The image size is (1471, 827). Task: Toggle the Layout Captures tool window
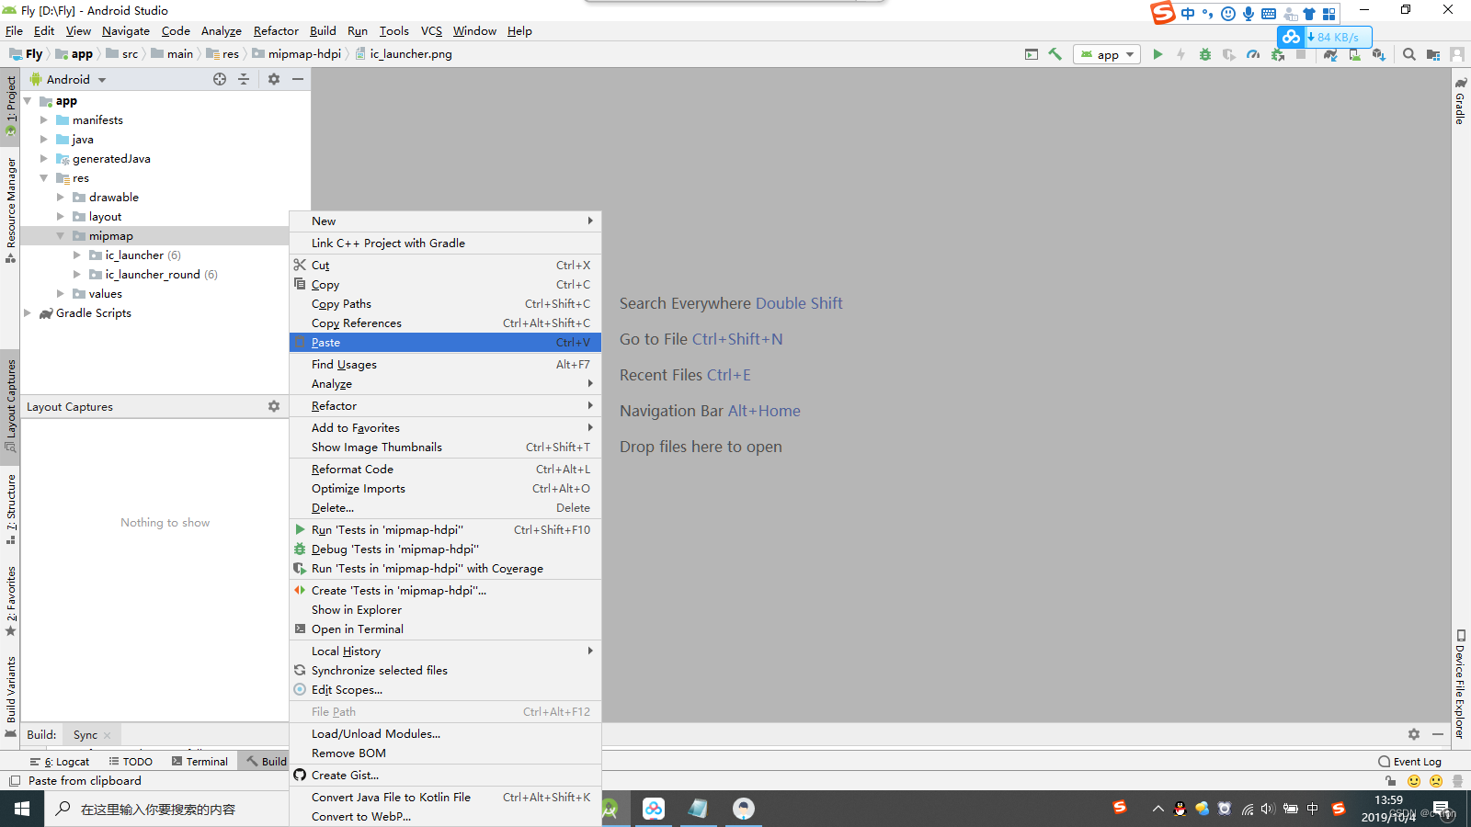pyautogui.click(x=10, y=406)
